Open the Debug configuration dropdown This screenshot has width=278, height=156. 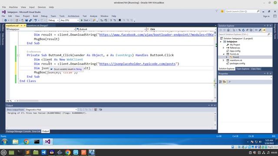53,20
